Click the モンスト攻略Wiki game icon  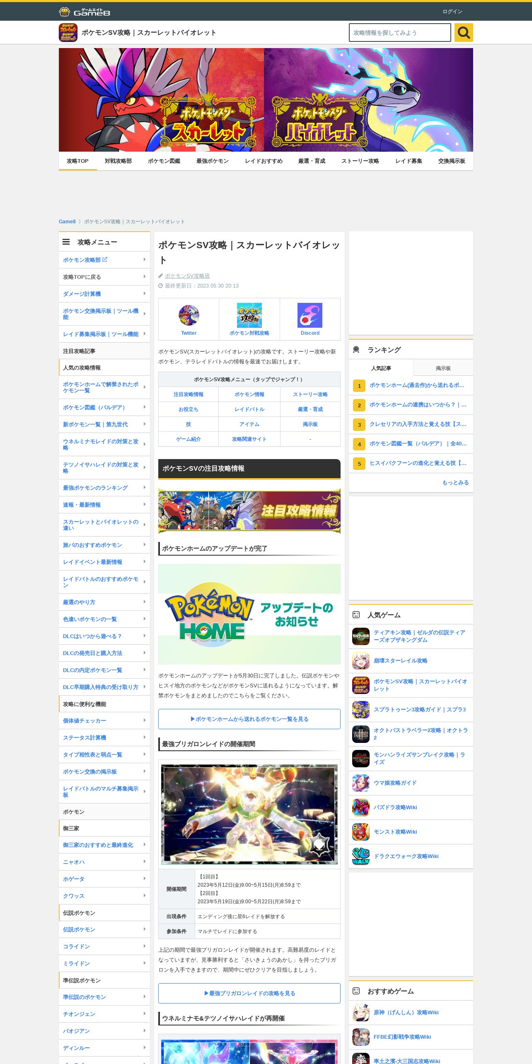361,832
